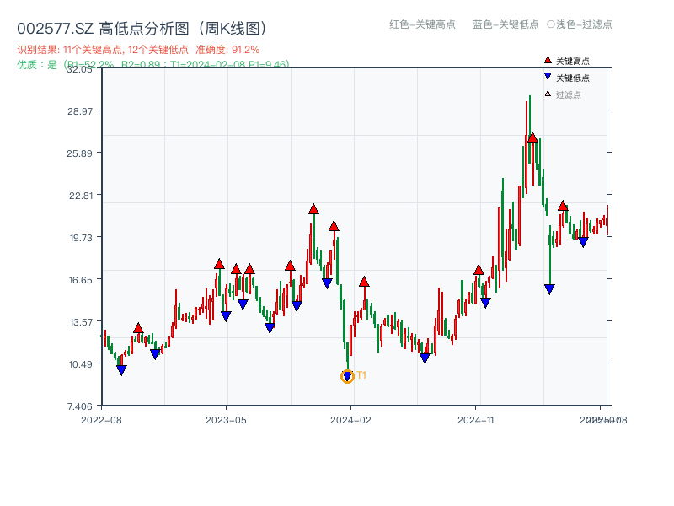Click the 2024-11 x-axis date label
Viewport: 674px width, 506px height.
pyautogui.click(x=476, y=420)
